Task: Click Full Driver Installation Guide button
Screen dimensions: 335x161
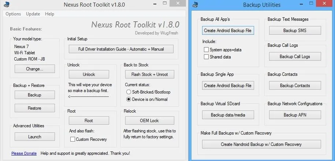Action: 121,49
